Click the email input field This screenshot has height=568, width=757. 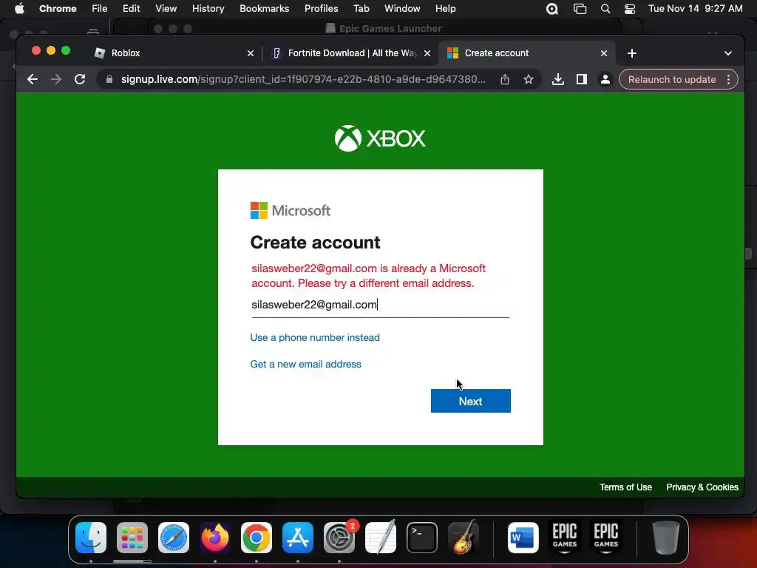click(x=381, y=305)
